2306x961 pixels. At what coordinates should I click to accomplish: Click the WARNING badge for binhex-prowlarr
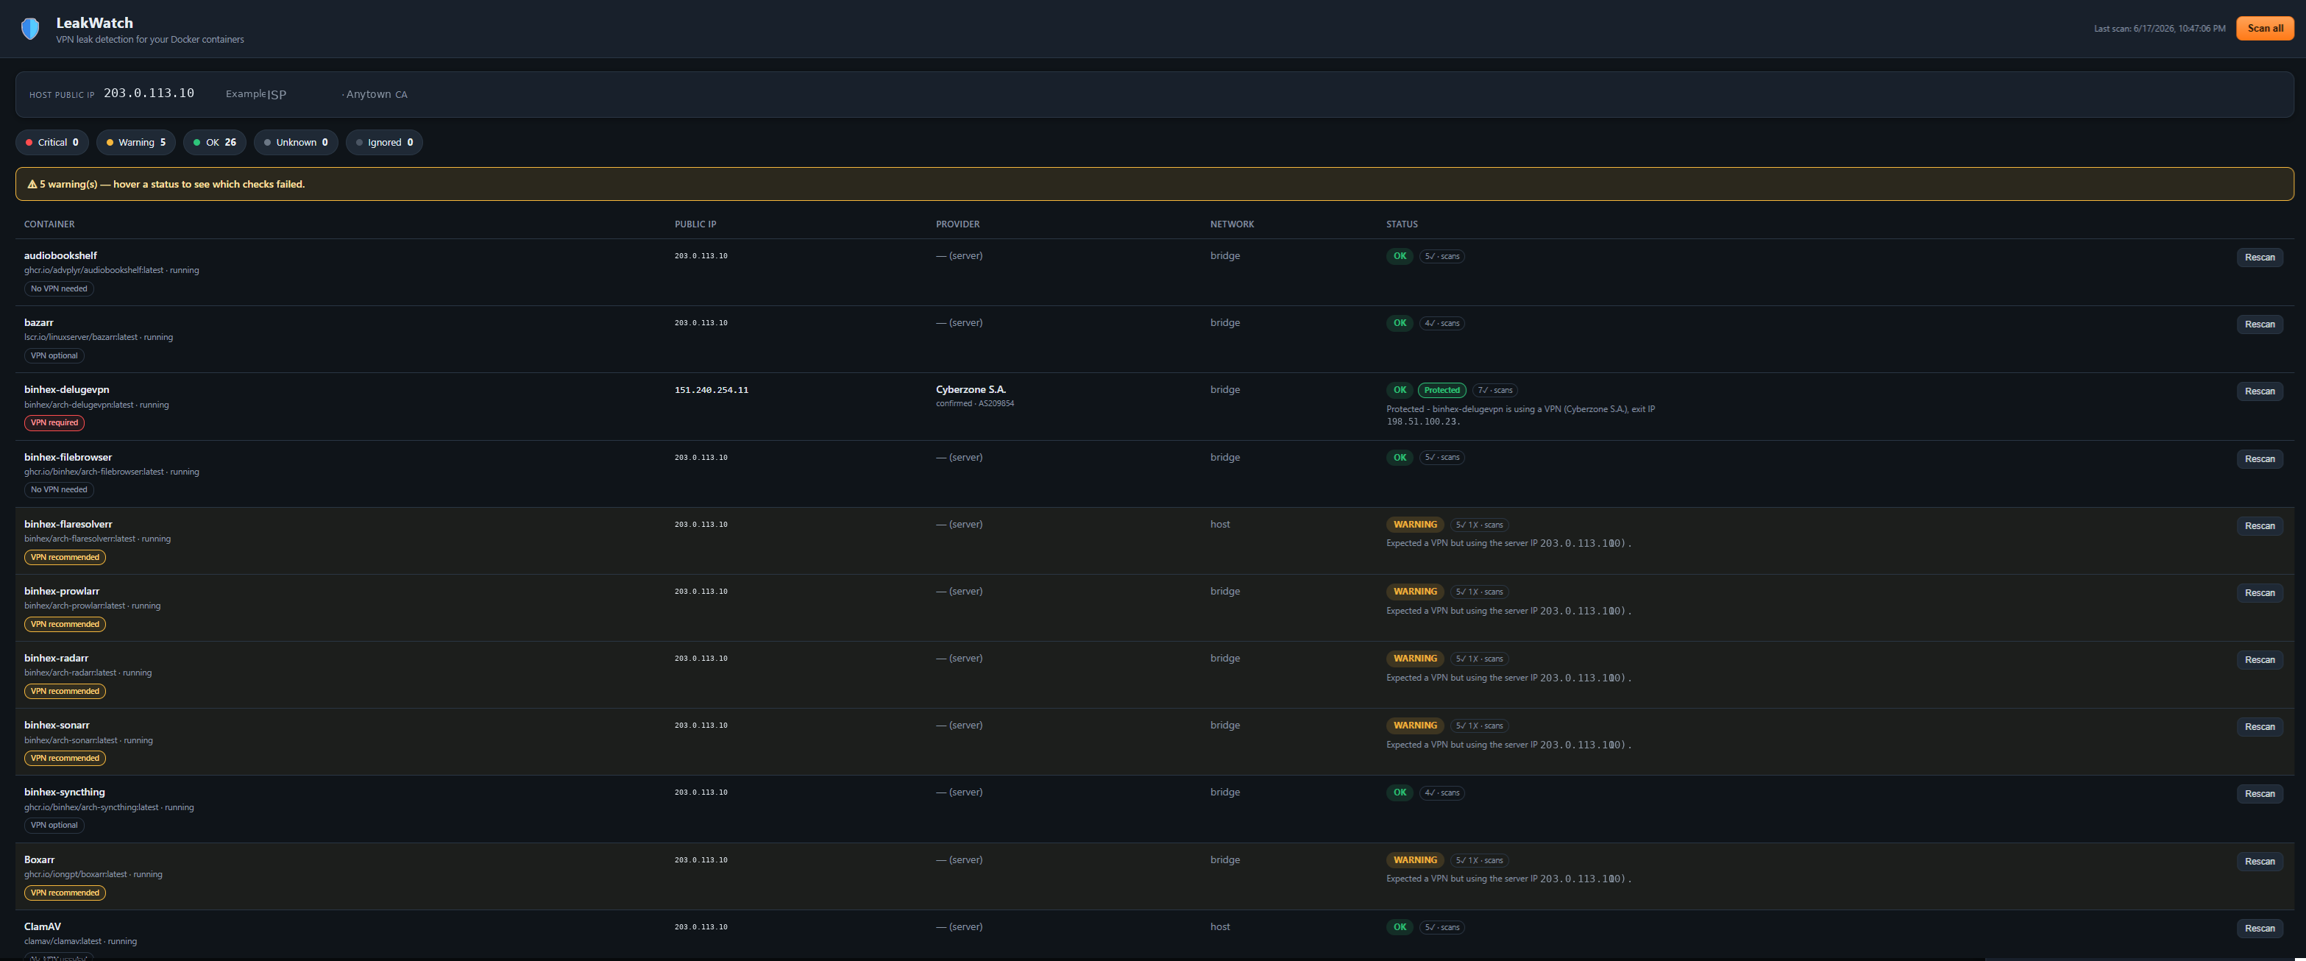(1414, 592)
